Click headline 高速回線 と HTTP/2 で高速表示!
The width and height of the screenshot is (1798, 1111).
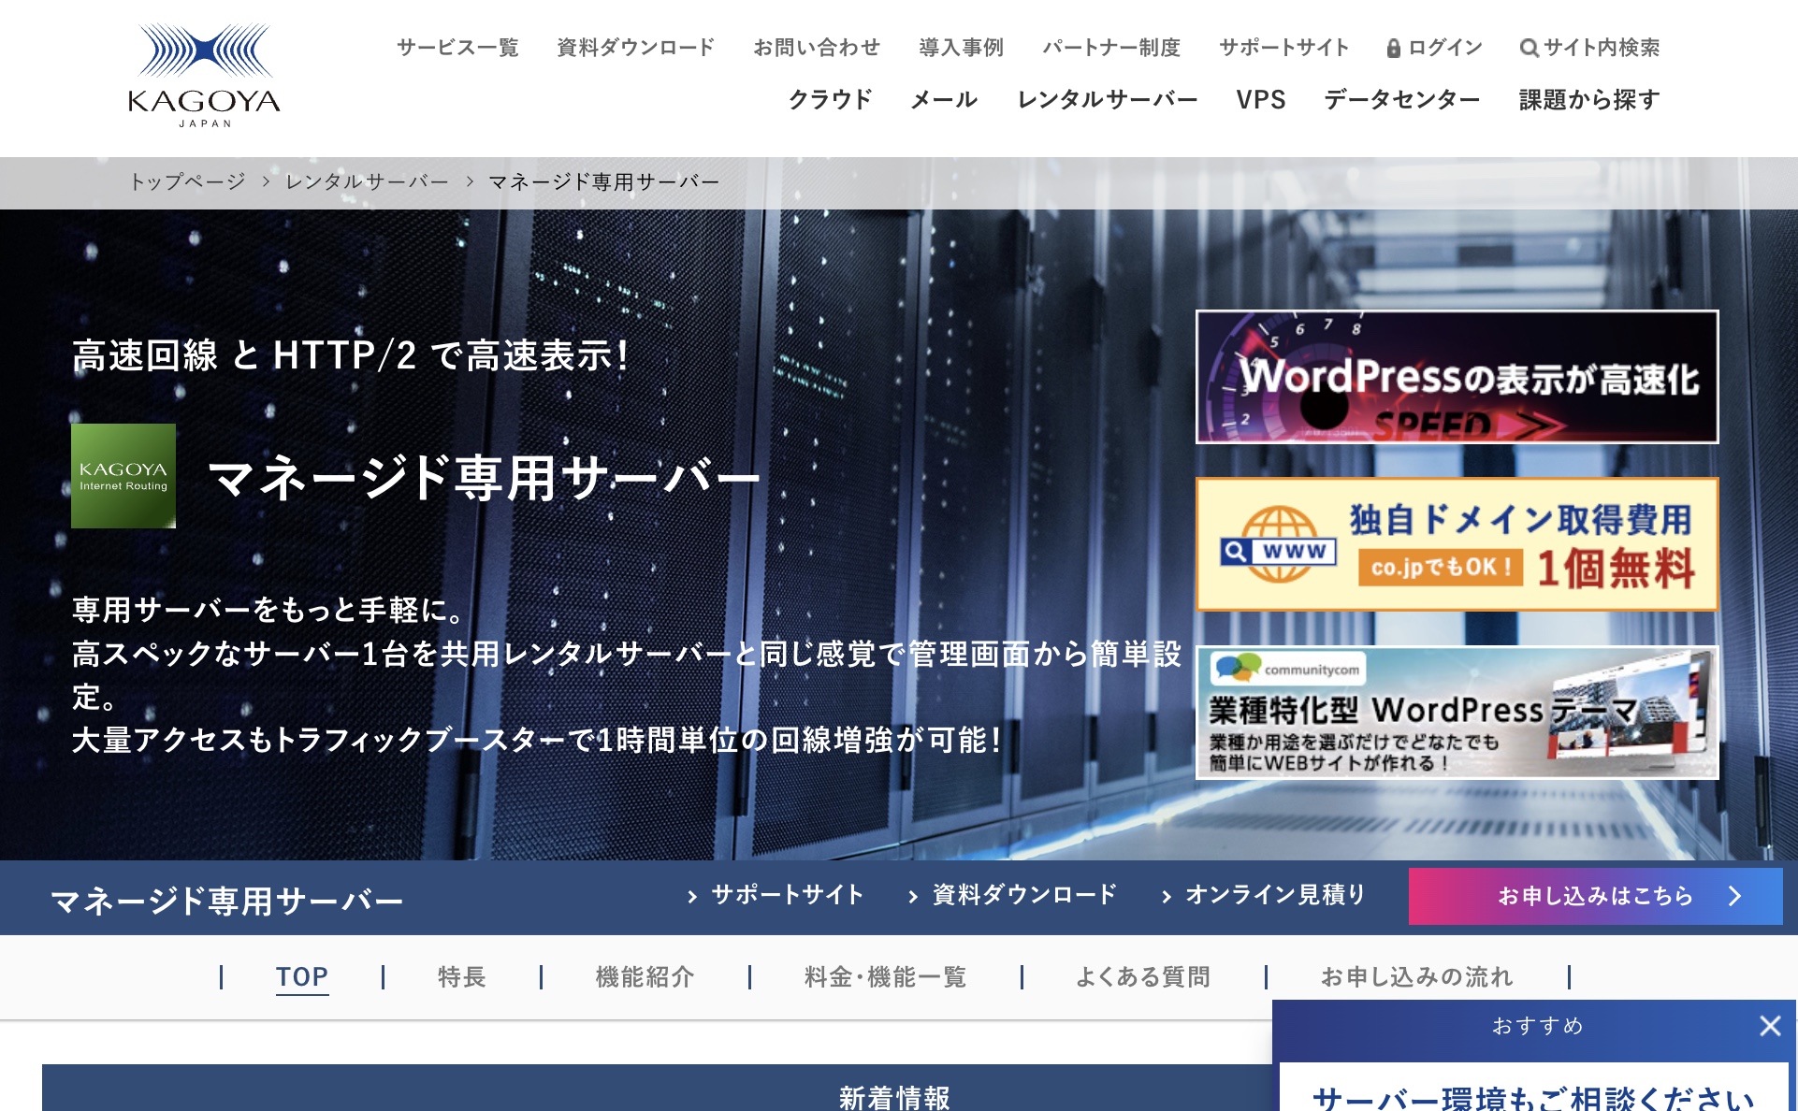[x=352, y=355]
